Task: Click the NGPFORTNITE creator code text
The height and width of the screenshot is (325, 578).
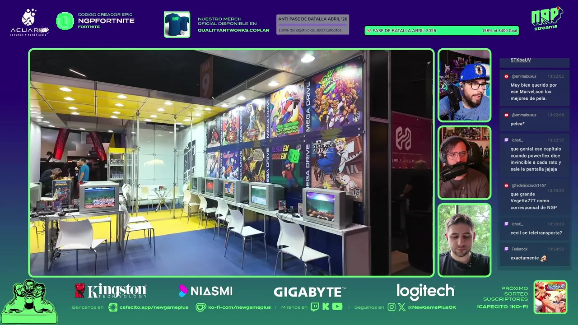Action: (106, 21)
